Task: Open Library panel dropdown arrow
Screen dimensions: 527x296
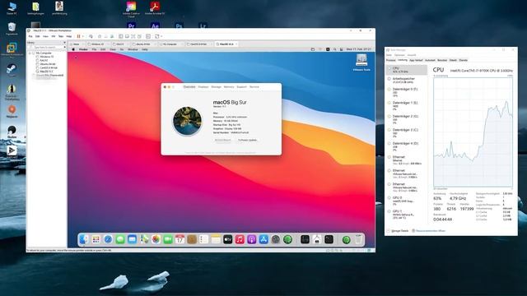Action: (64, 43)
